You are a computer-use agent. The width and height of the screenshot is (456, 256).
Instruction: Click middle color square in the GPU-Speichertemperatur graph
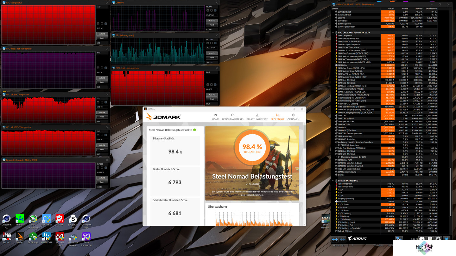point(212,85)
